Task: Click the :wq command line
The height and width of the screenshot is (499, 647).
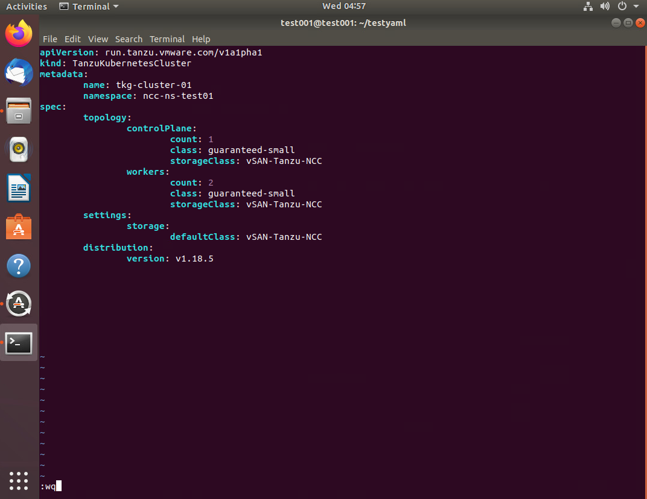Action: pos(51,486)
